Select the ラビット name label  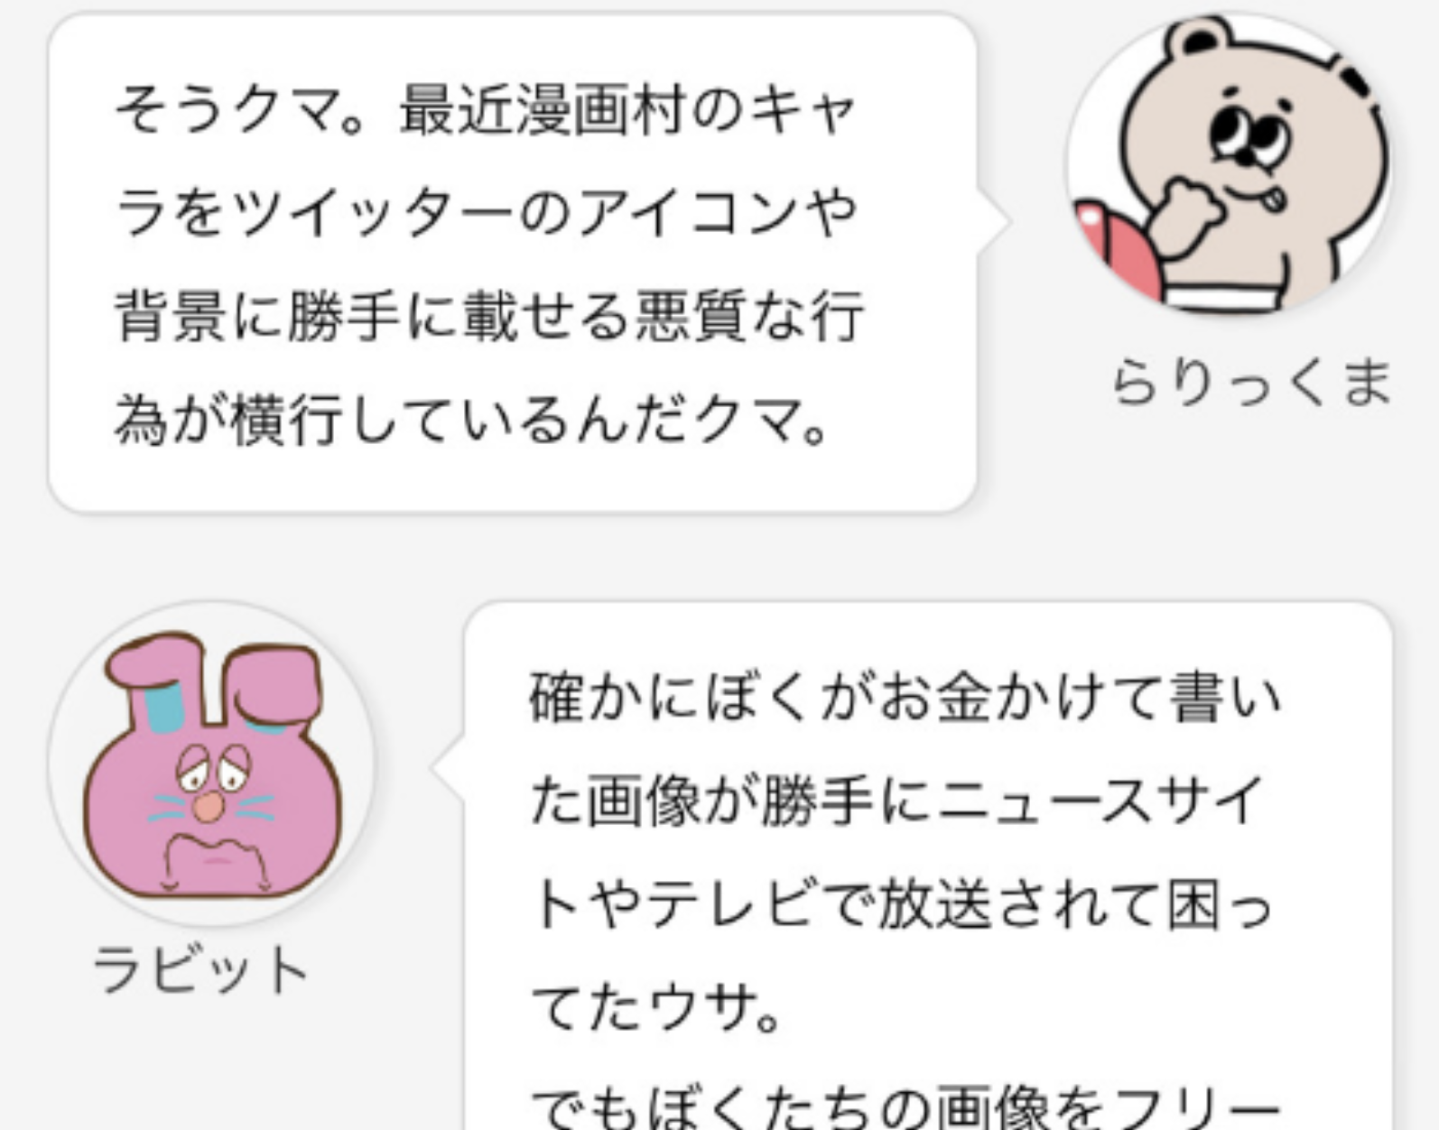(200, 970)
